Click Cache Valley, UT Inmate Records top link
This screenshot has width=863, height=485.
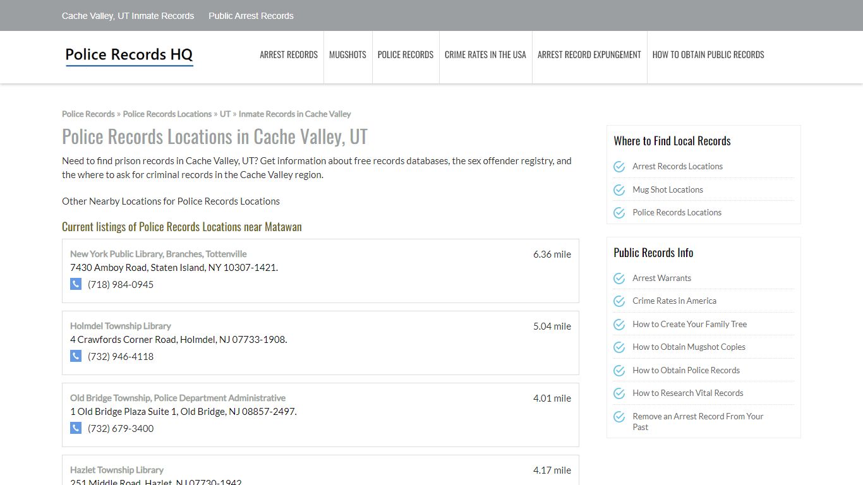[x=128, y=16]
